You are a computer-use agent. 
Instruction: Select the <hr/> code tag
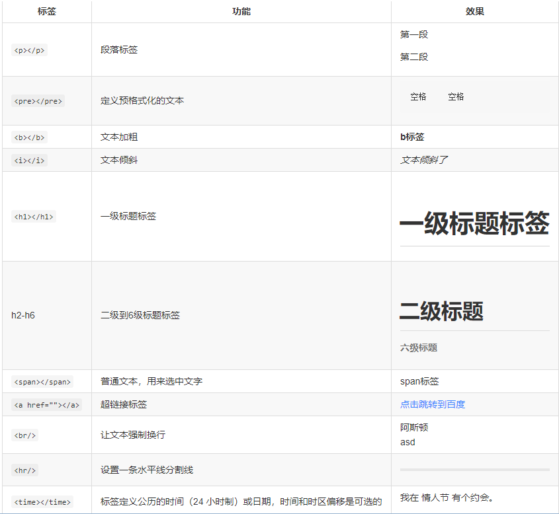pos(25,470)
